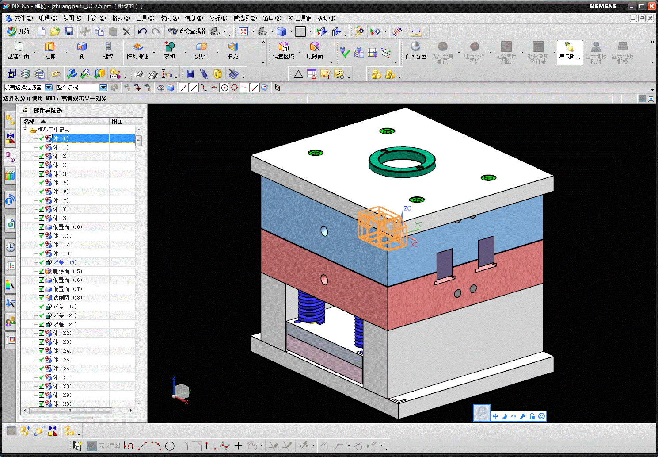658x457 pixels.
Task: Click the navigator horizontal scrollbar thumb
Action: [71, 411]
